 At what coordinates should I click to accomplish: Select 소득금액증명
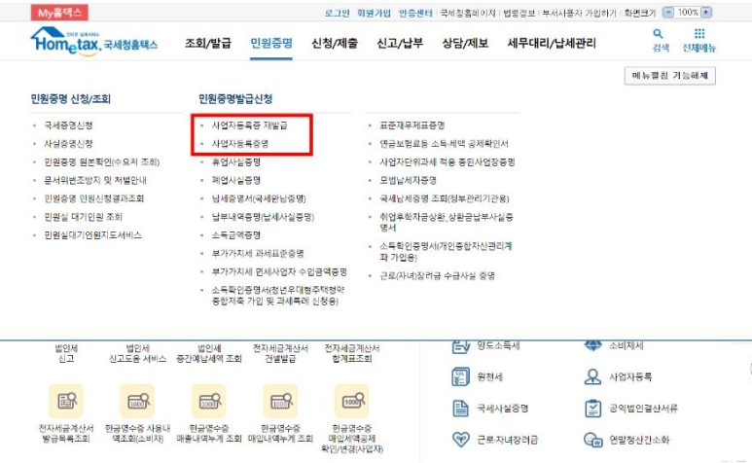click(236, 234)
